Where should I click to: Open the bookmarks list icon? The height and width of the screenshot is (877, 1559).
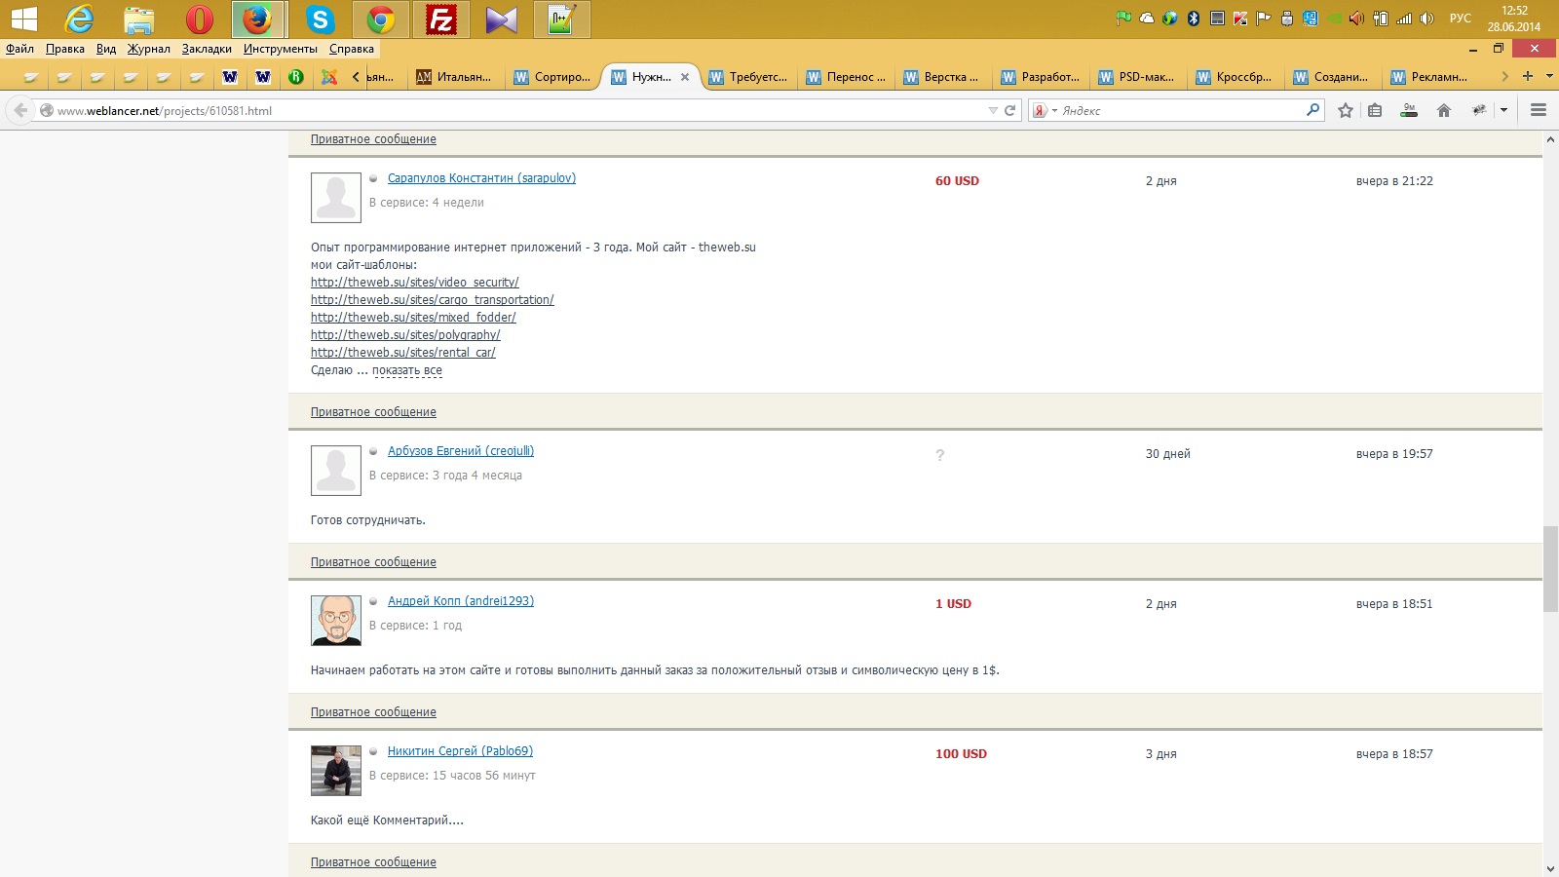[1375, 111]
